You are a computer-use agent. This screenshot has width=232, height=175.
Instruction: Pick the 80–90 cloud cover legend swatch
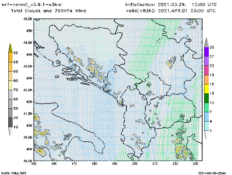[11, 76]
